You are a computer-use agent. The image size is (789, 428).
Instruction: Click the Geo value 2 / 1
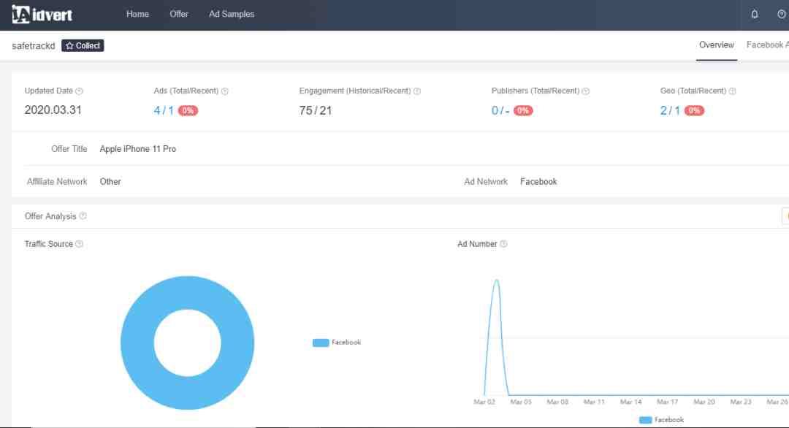pyautogui.click(x=670, y=110)
